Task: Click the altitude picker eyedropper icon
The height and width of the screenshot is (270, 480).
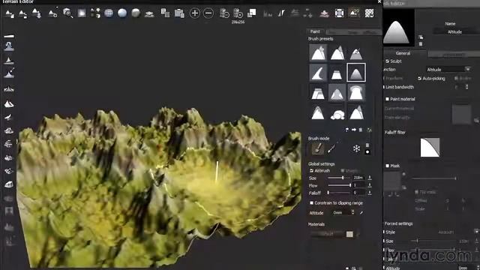Action: tap(361, 213)
